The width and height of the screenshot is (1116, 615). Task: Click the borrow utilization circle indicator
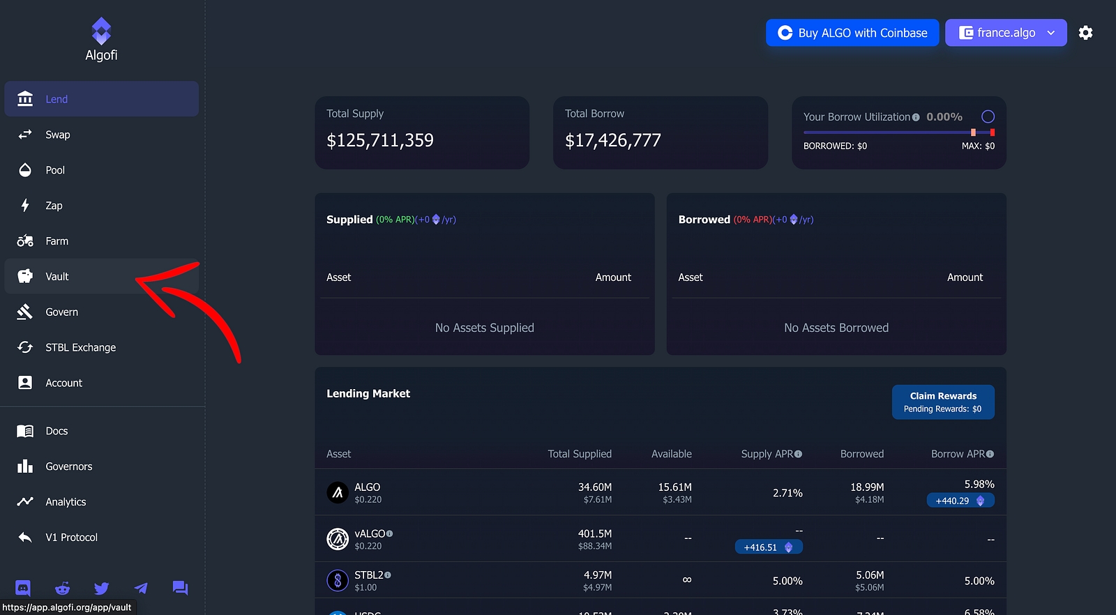pyautogui.click(x=988, y=116)
